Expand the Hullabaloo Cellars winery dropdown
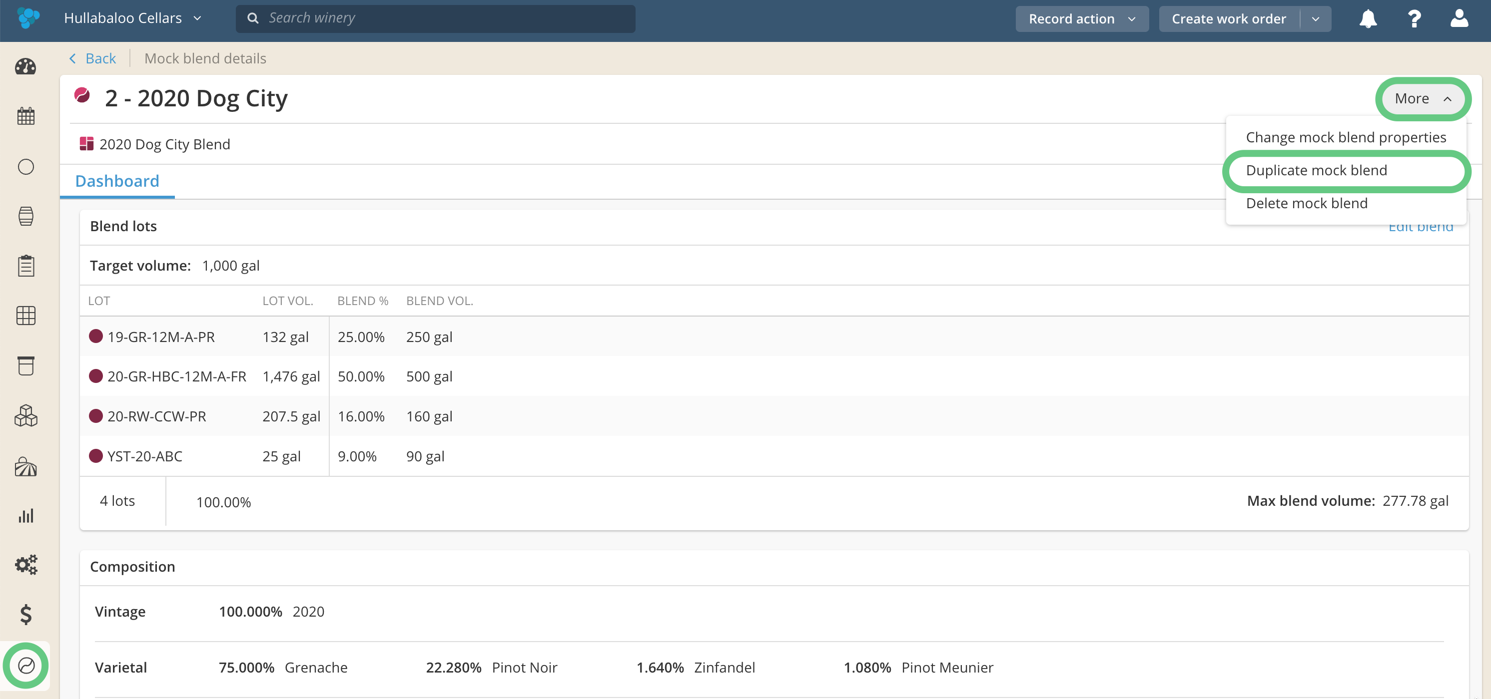This screenshot has width=1491, height=699. point(132,18)
